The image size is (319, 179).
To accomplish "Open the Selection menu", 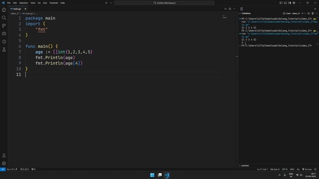I will tap(23, 3).
